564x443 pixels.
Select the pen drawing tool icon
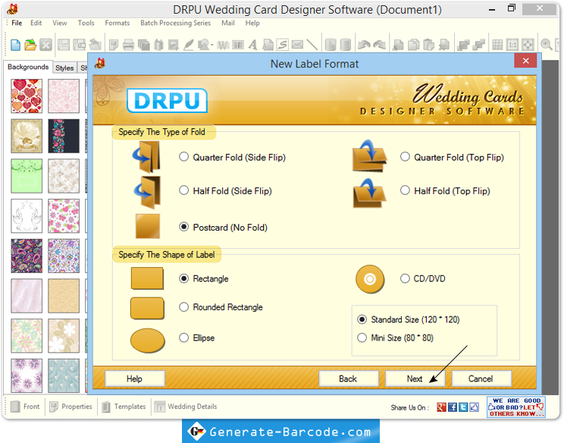(189, 45)
